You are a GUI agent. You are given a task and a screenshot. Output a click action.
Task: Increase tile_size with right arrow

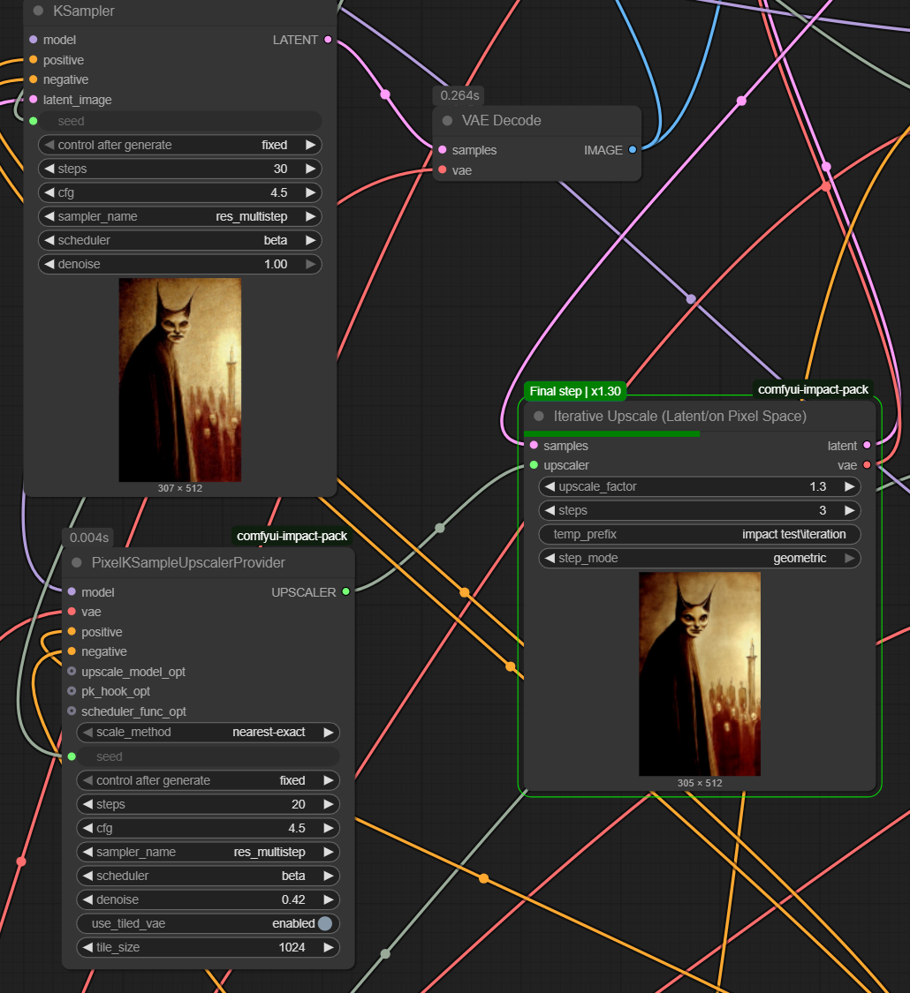tap(329, 947)
